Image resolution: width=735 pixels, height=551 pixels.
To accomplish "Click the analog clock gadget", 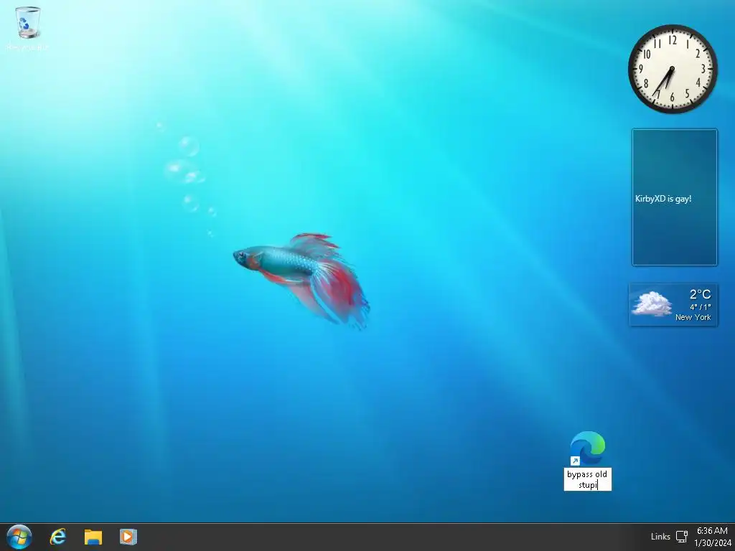I will [x=673, y=69].
